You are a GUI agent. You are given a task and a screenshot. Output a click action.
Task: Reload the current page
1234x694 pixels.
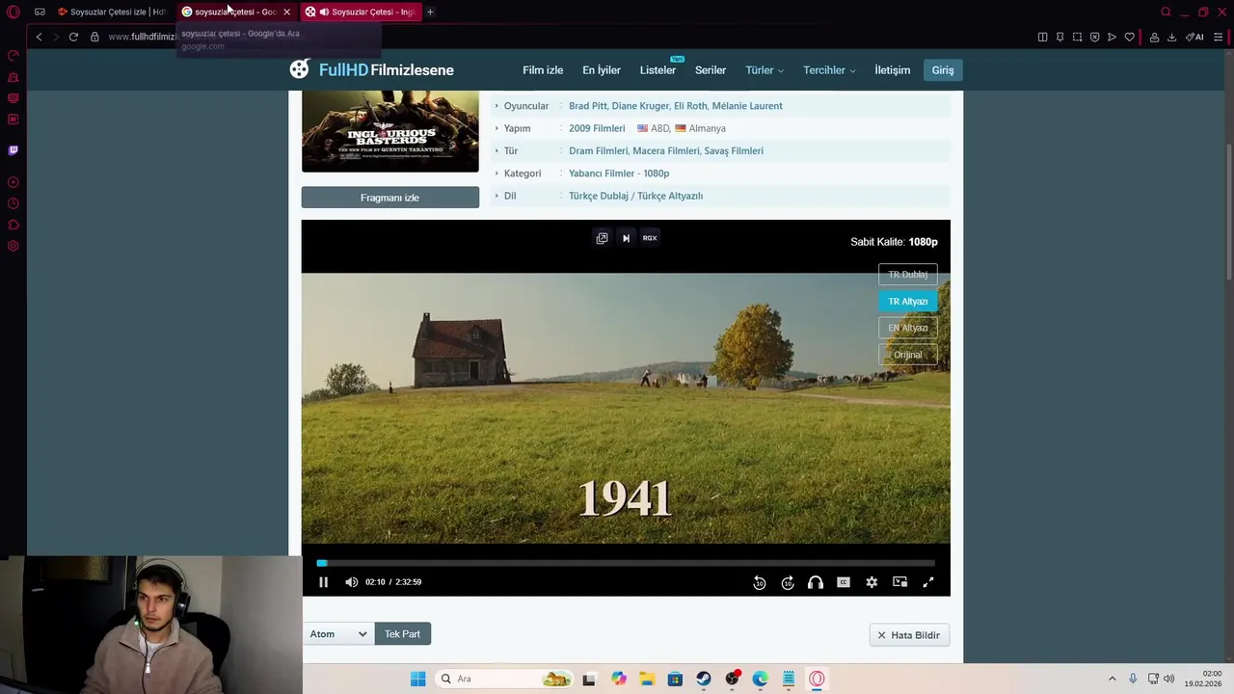pos(73,37)
